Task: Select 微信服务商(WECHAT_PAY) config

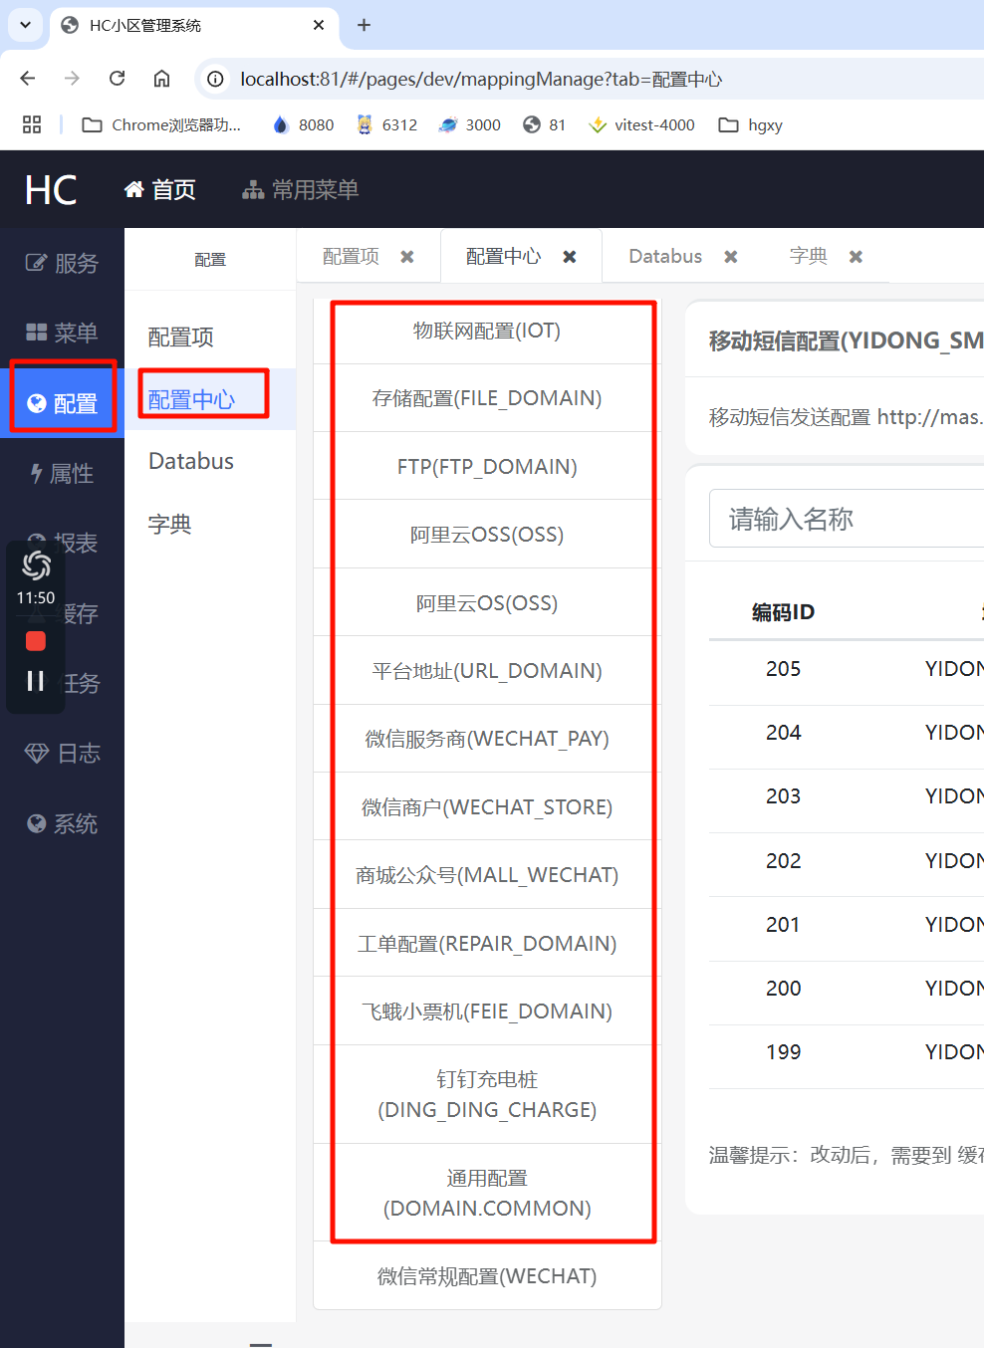Action: pos(487,739)
